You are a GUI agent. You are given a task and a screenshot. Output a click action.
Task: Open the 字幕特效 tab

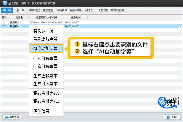(34, 10)
